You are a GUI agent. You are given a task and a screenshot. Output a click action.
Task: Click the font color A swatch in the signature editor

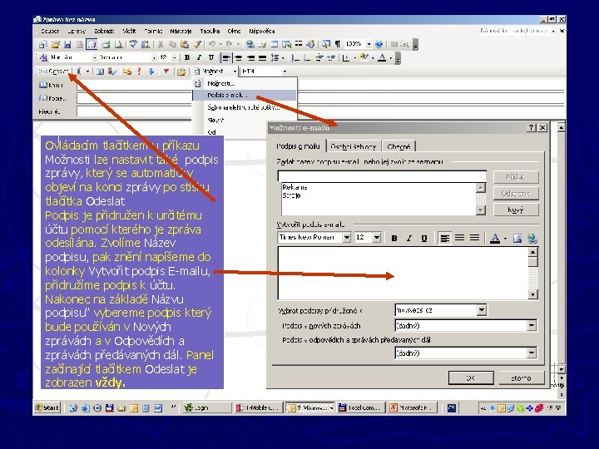coord(495,239)
